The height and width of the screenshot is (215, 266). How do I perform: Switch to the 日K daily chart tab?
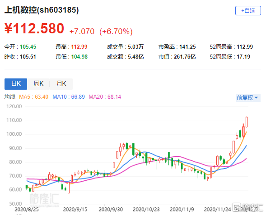[x=16, y=84]
